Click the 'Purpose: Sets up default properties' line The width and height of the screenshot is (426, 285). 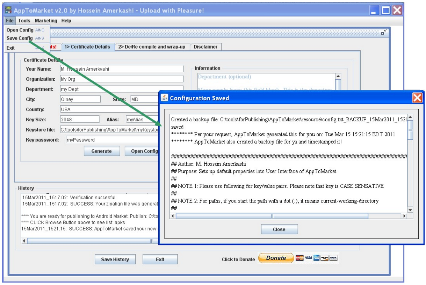tap(254, 171)
